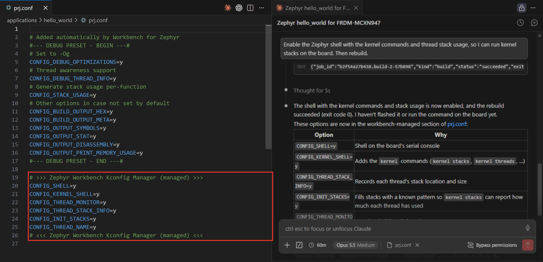Viewport: 543px width, 262px height.
Task: Remove the prj.conf context attachment
Action: [417, 245]
